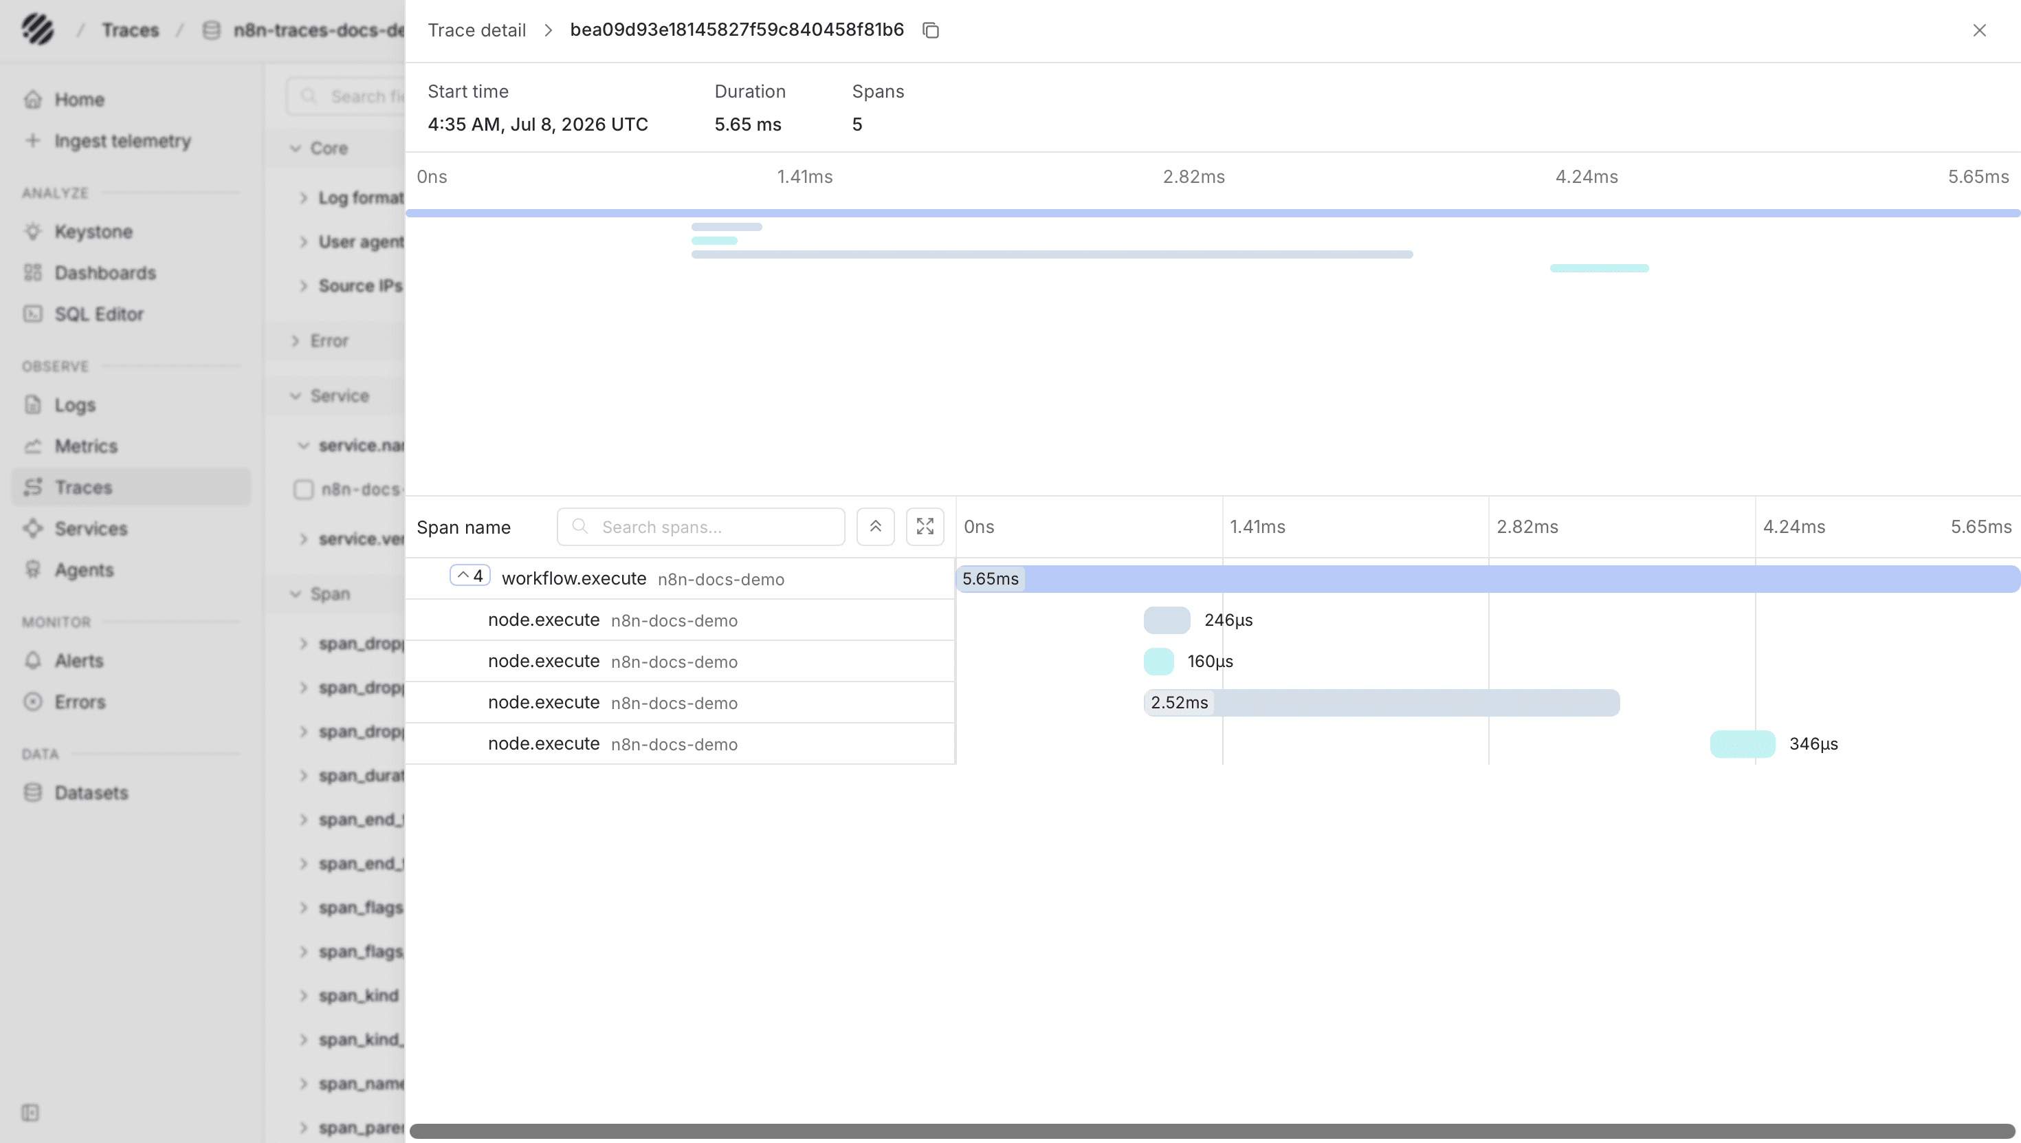Collapse workflow.execute children with the 4 badge

470,576
